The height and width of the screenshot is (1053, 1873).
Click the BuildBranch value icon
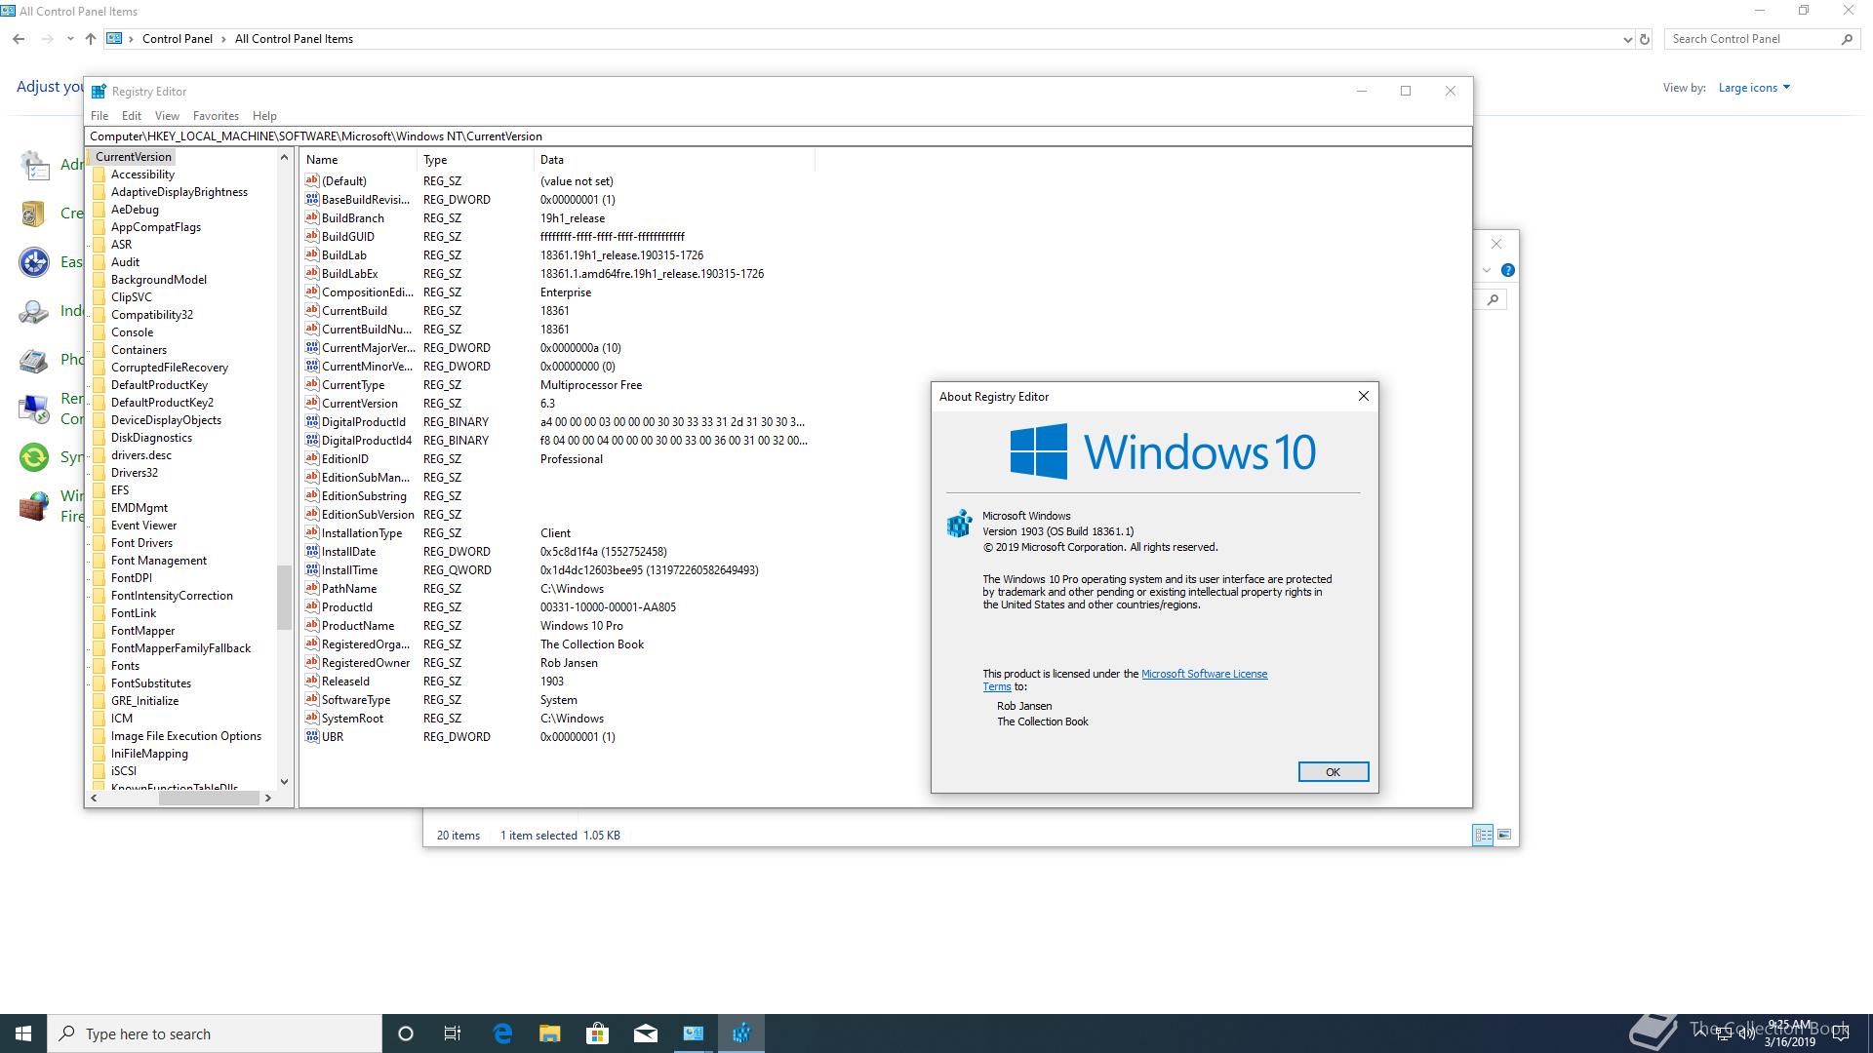pyautogui.click(x=312, y=217)
